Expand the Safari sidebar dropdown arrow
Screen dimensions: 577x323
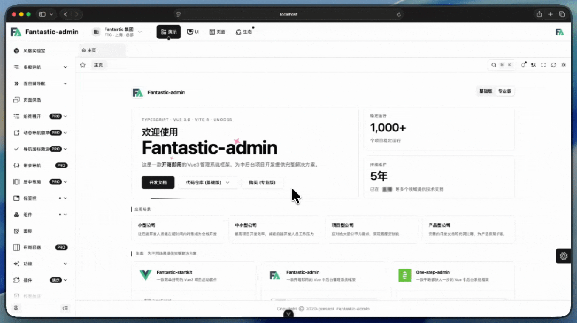click(x=51, y=14)
